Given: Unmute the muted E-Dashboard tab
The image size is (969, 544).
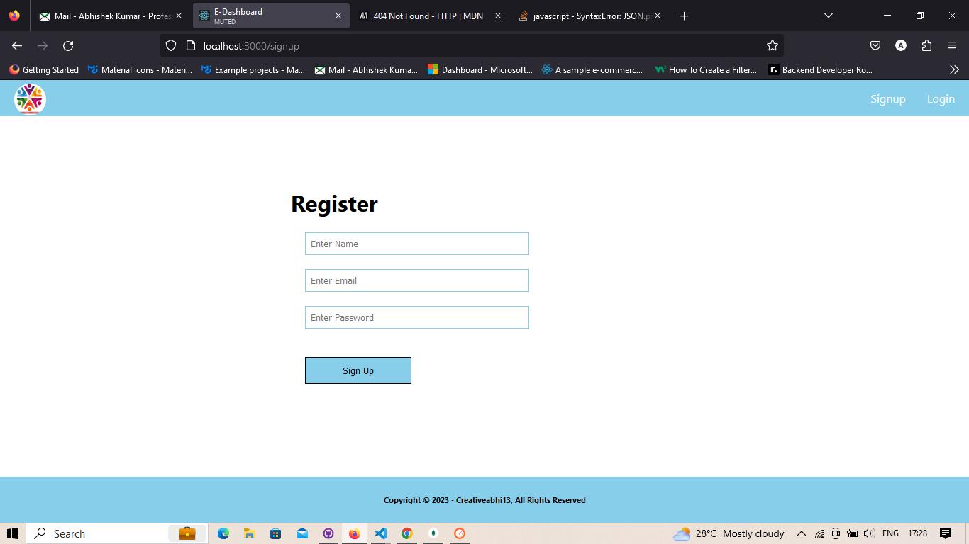Looking at the screenshot, I should pos(224,21).
